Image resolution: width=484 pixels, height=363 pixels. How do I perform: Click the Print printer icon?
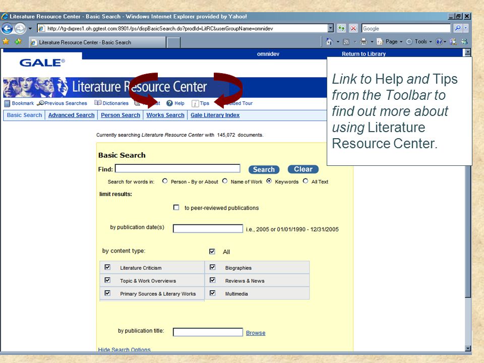(364, 41)
